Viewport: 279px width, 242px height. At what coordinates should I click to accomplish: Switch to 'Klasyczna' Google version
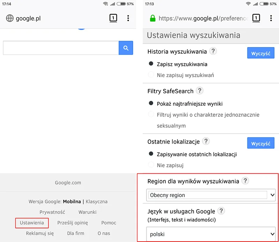coord(97,202)
